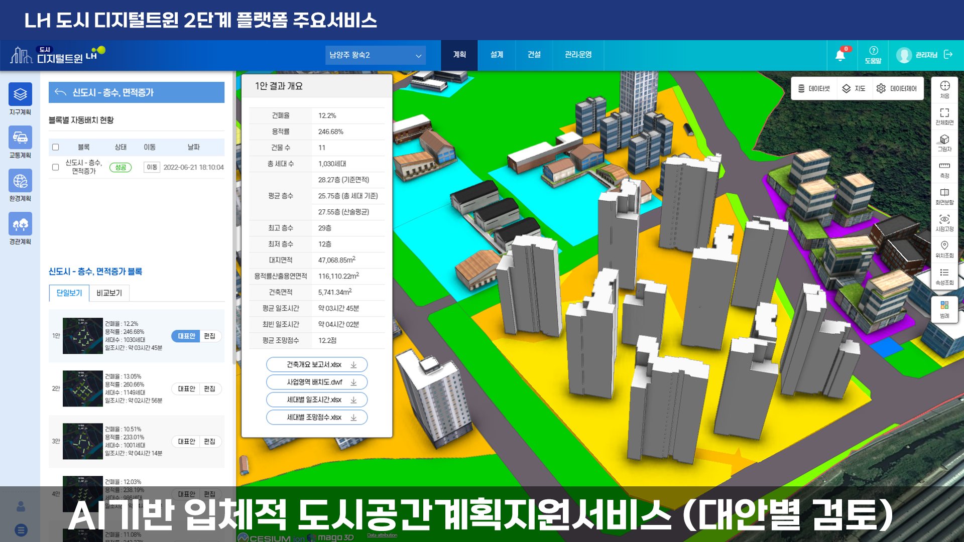The width and height of the screenshot is (964, 542).
Task: Click the 3안 plan thumbnail image
Action: 82,441
